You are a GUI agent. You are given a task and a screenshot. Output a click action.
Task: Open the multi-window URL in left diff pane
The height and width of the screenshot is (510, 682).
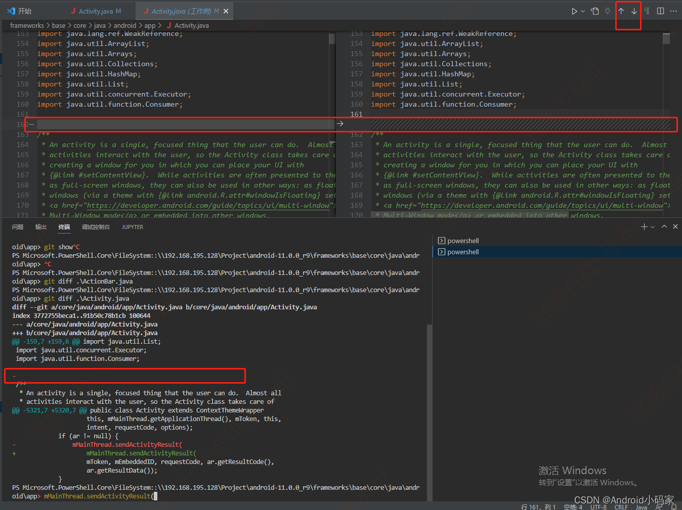point(208,206)
